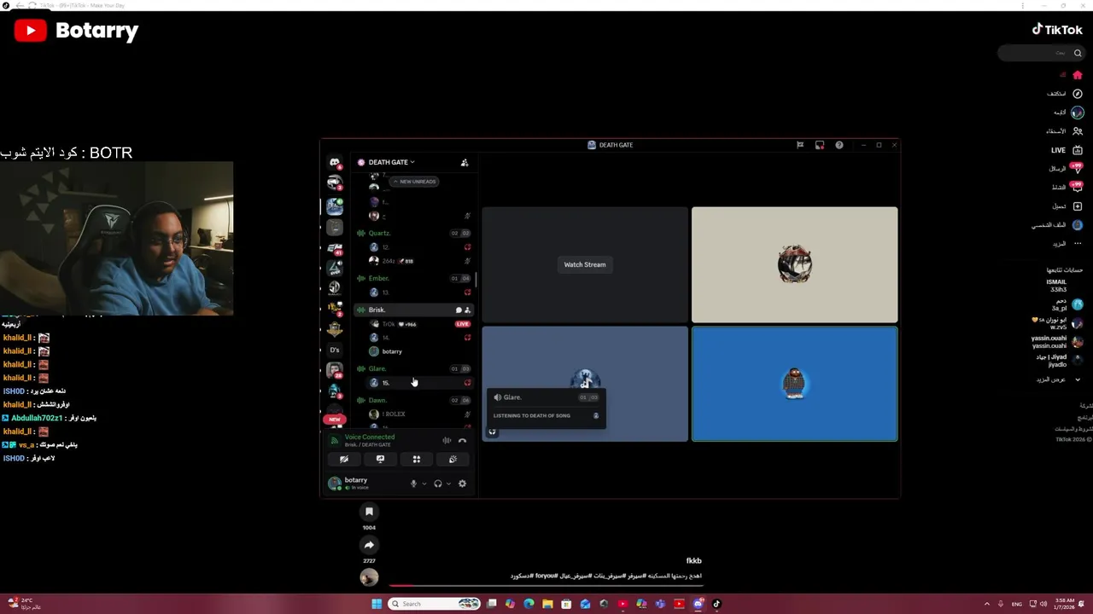Toggle headphone deafen in user panel
Viewport: 1093px width, 614px height.
[438, 484]
